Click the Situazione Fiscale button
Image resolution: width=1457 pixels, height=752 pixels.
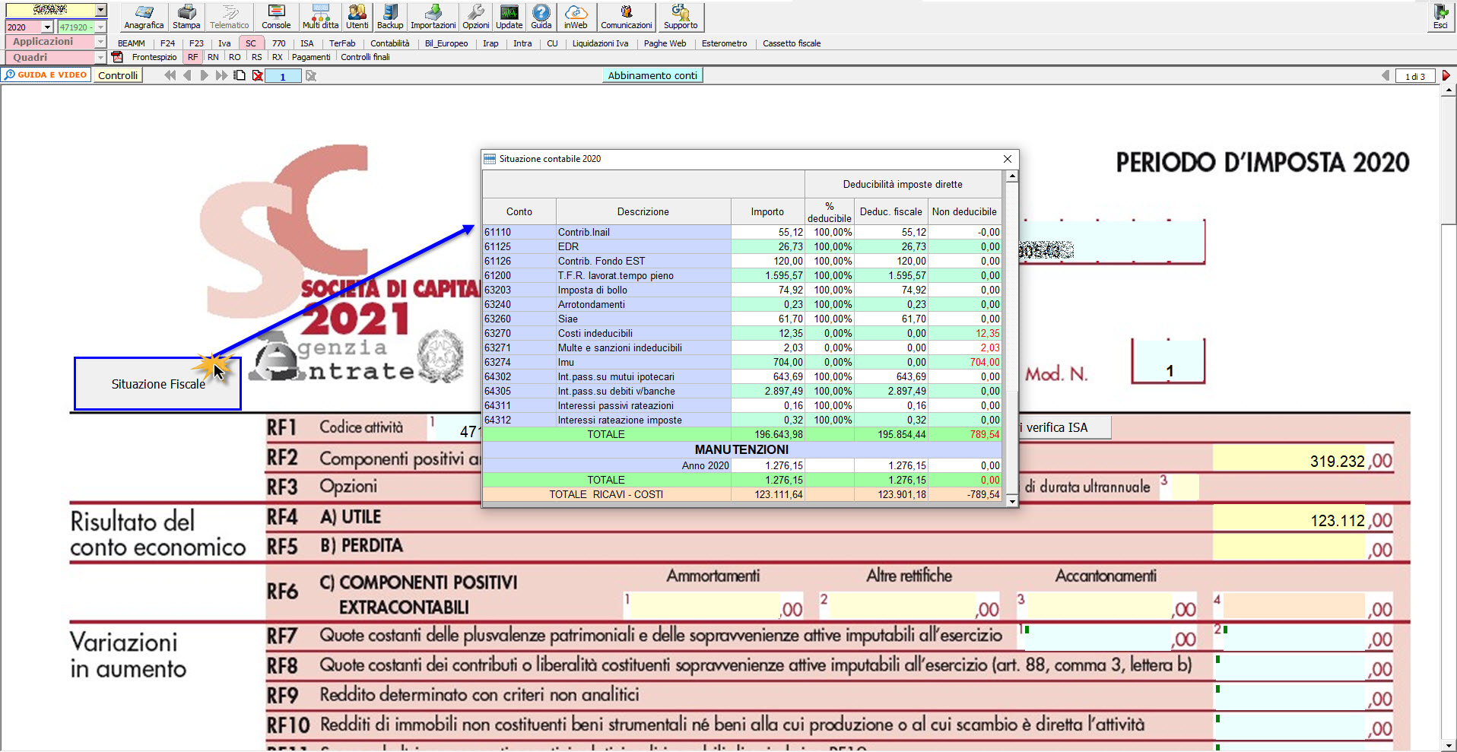point(158,384)
